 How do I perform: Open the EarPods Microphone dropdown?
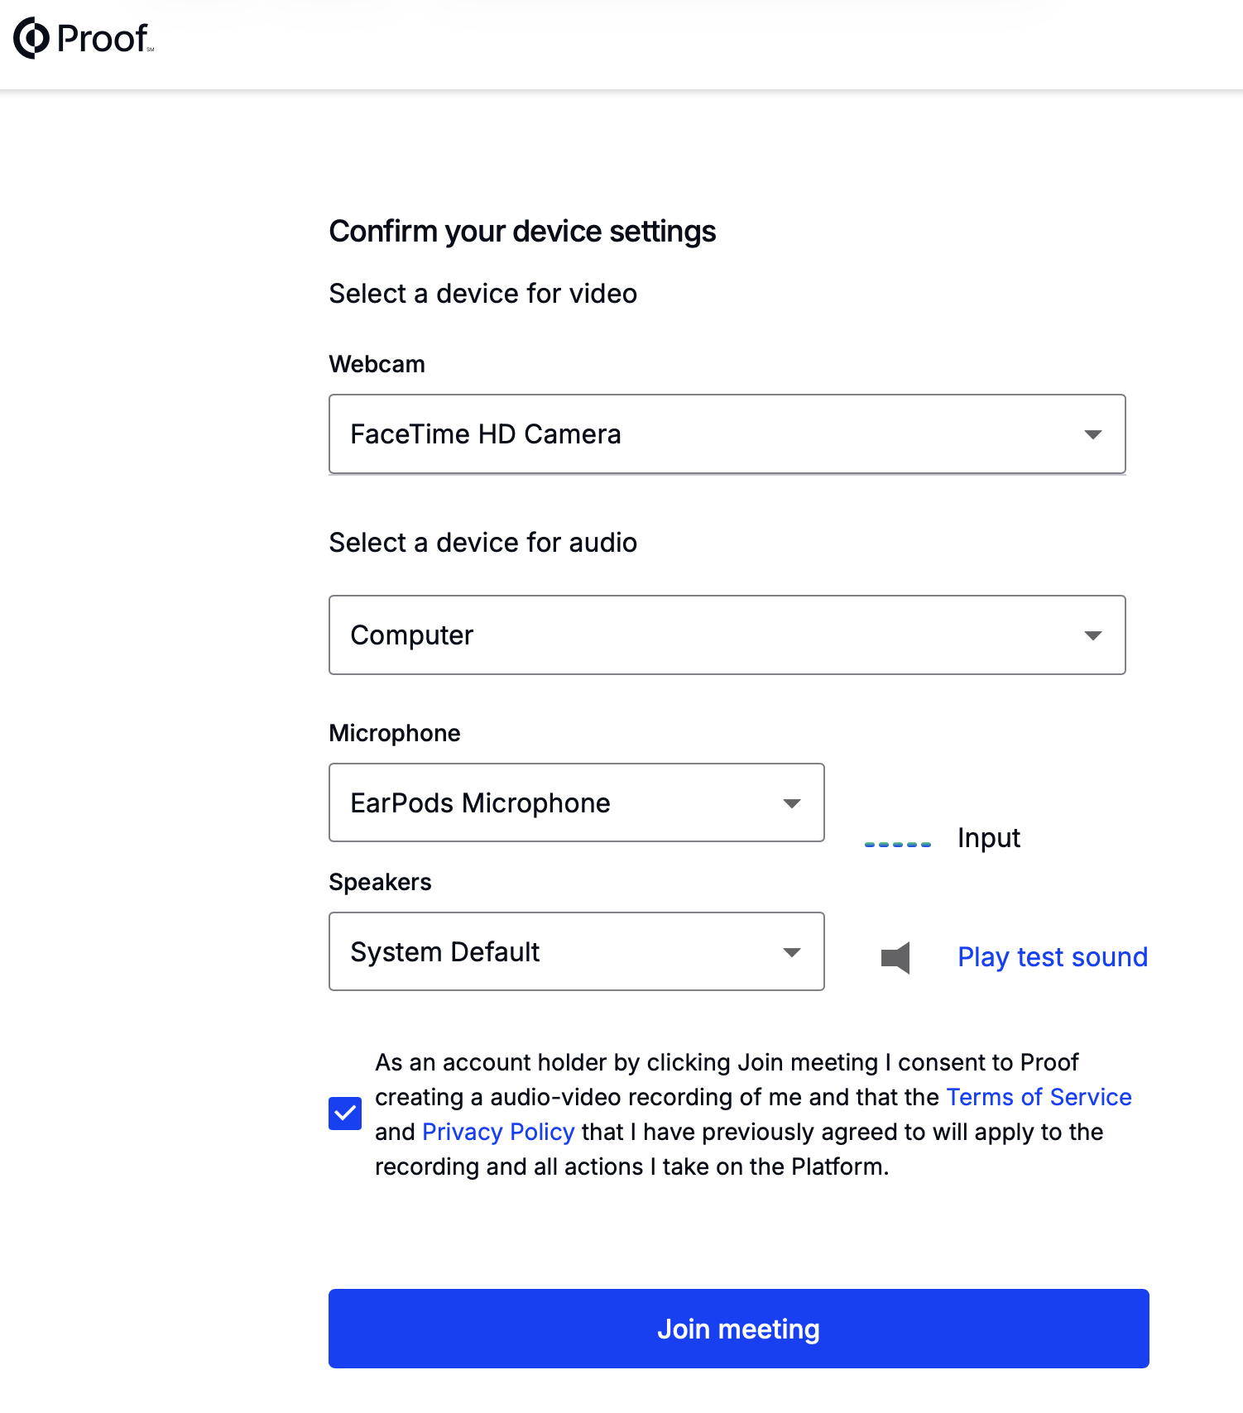tap(577, 802)
